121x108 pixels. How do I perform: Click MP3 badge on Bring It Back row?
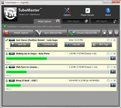pos(12,80)
